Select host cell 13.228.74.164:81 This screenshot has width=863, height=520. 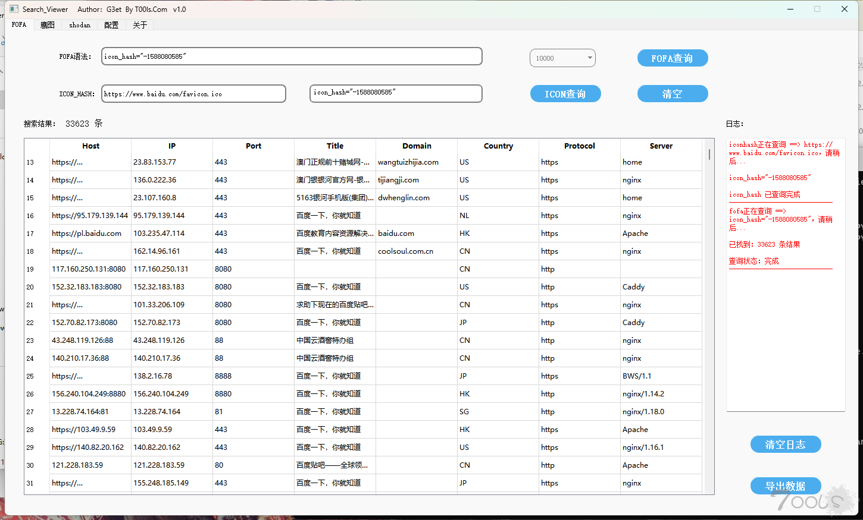90,412
